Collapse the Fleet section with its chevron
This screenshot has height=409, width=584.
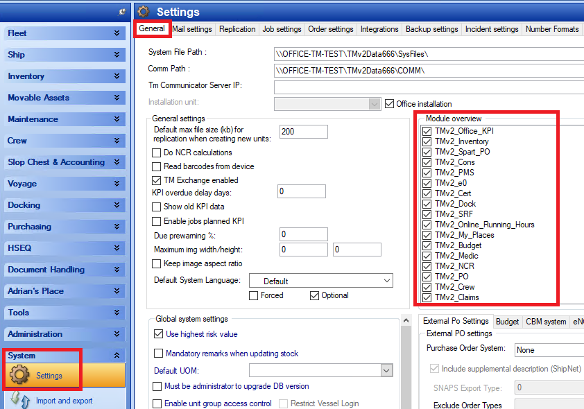(x=117, y=33)
